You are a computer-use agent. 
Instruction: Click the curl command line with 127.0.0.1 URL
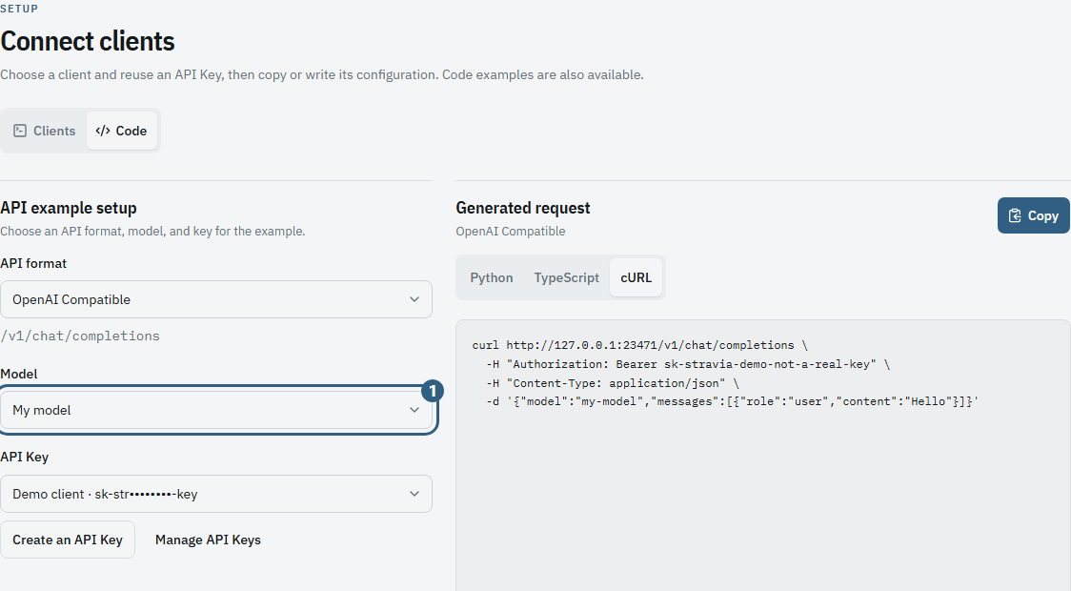coord(639,345)
